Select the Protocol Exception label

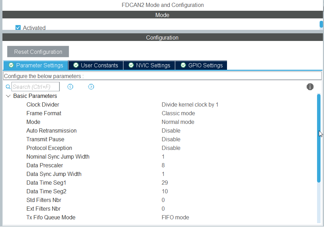coord(49,148)
